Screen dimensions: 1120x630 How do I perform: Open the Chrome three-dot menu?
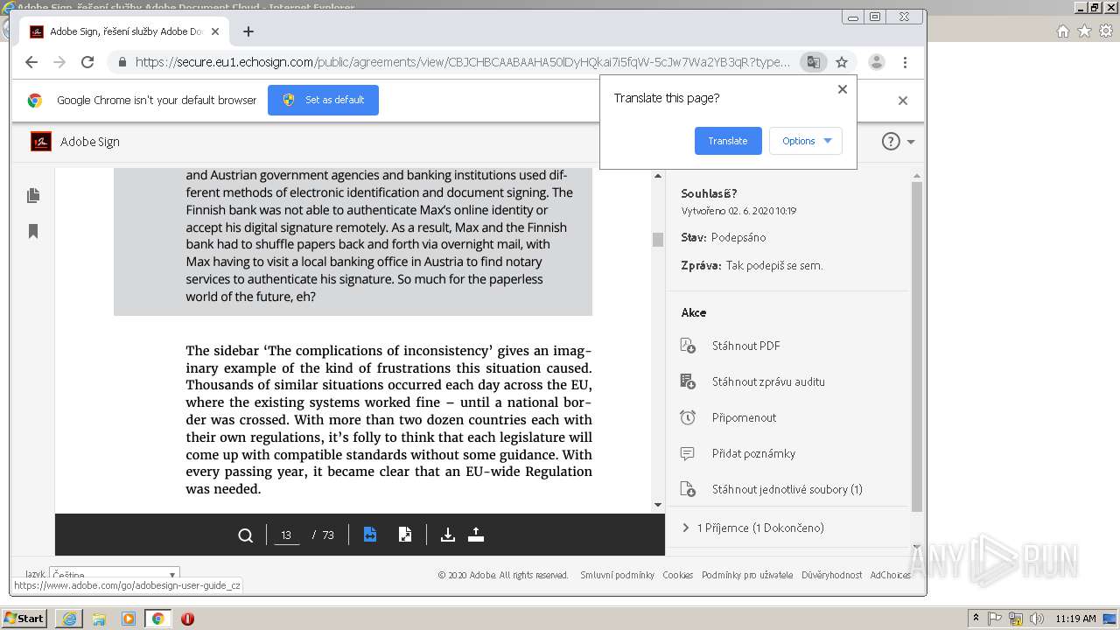click(905, 62)
